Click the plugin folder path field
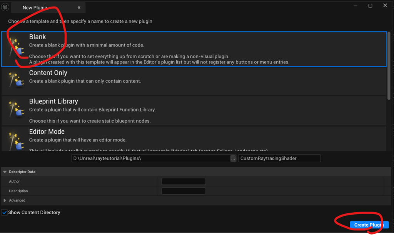The image size is (394, 235). pyautogui.click(x=150, y=158)
